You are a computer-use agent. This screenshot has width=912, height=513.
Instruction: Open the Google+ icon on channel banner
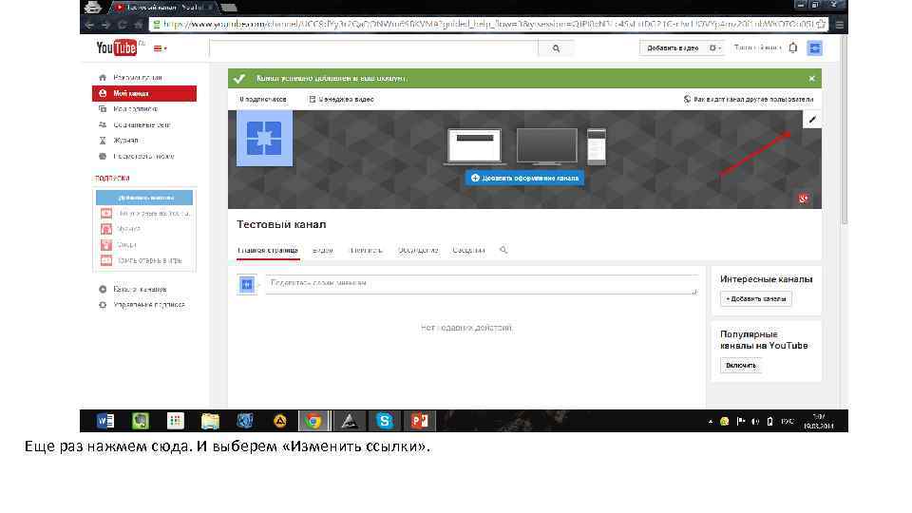pos(804,199)
